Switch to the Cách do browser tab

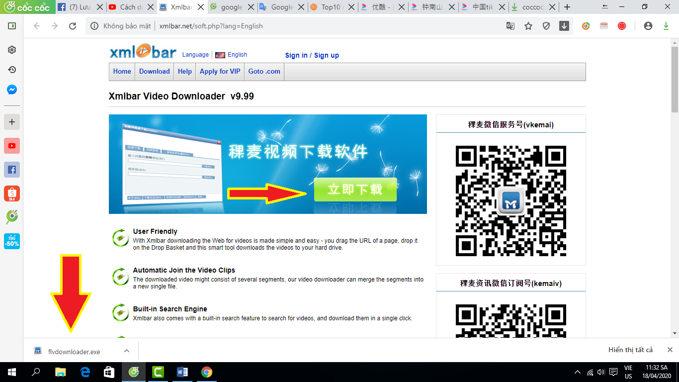click(x=128, y=7)
